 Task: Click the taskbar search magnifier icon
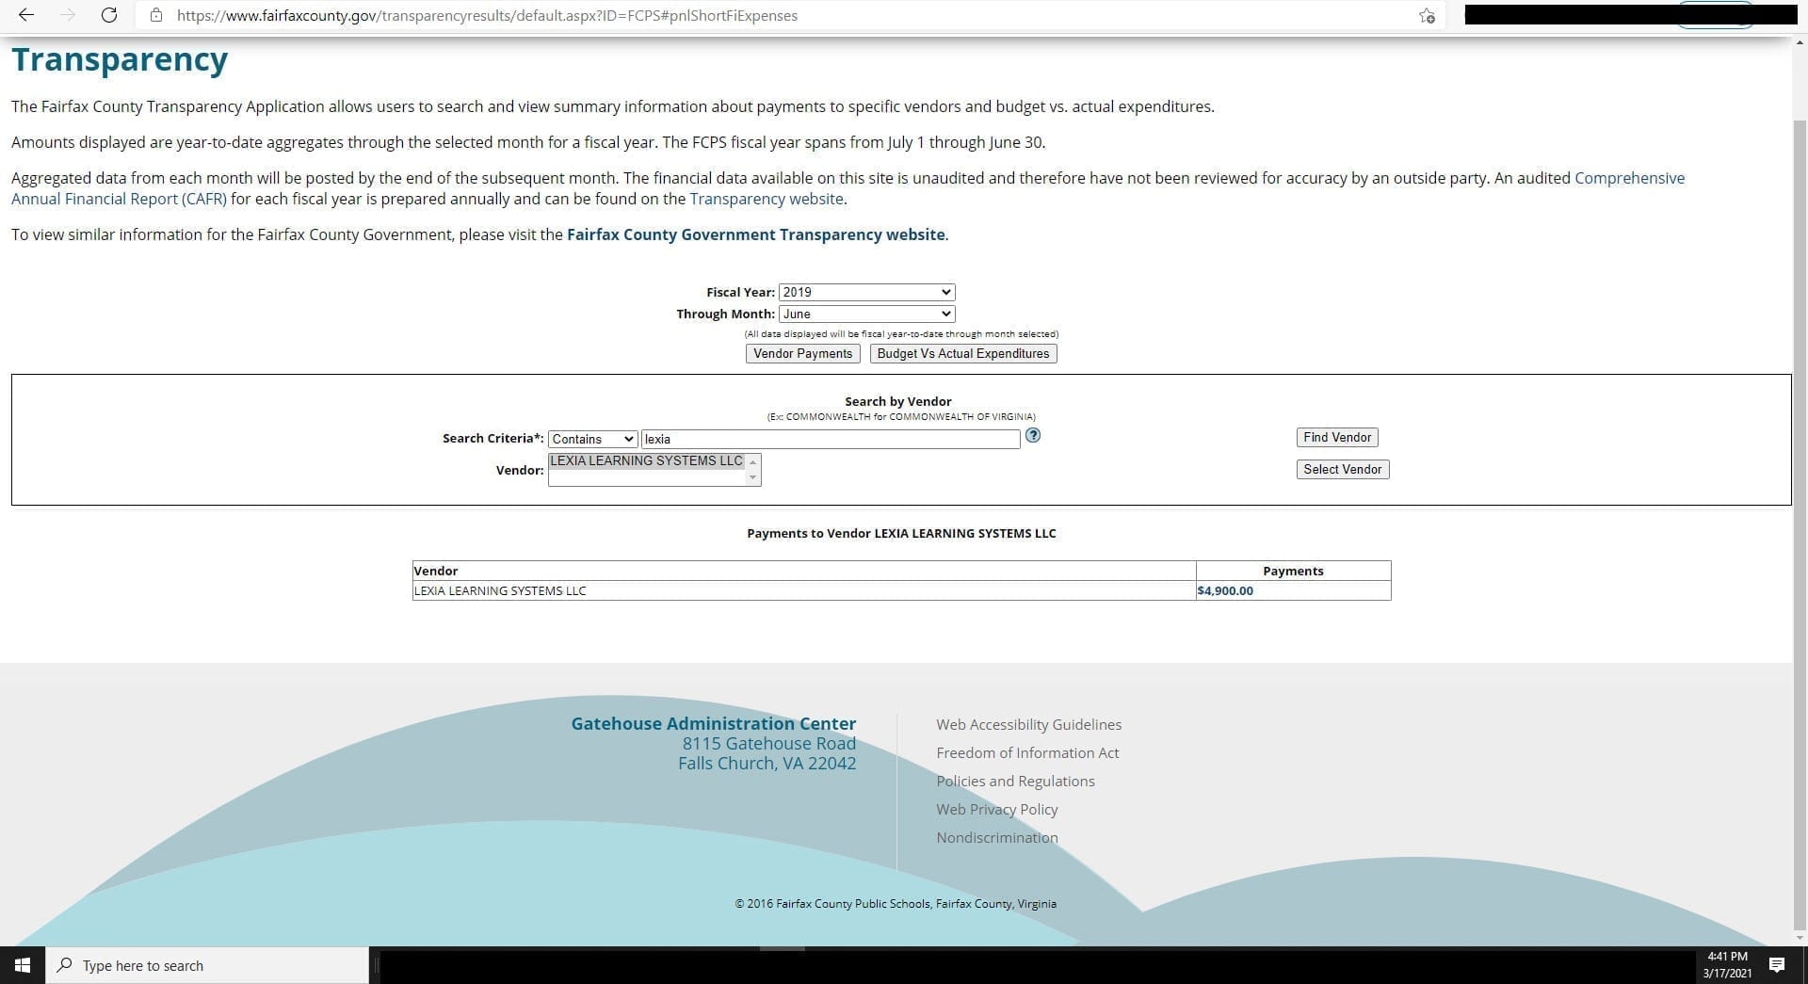pos(65,965)
